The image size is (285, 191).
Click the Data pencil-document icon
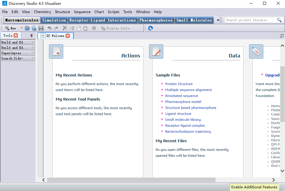tap(156, 51)
